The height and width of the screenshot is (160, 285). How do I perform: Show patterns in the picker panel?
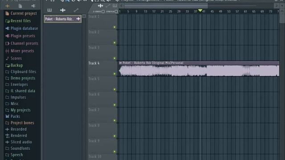(x=49, y=10)
